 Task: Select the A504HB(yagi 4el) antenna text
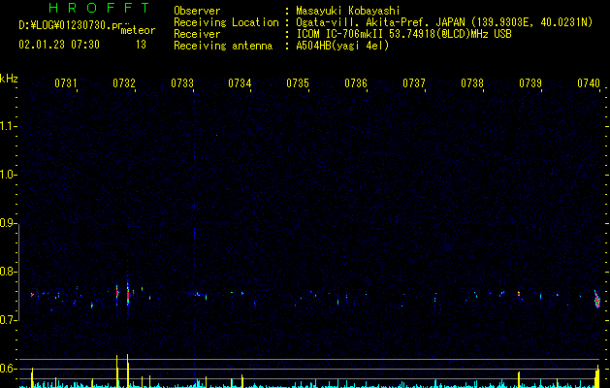pos(342,46)
